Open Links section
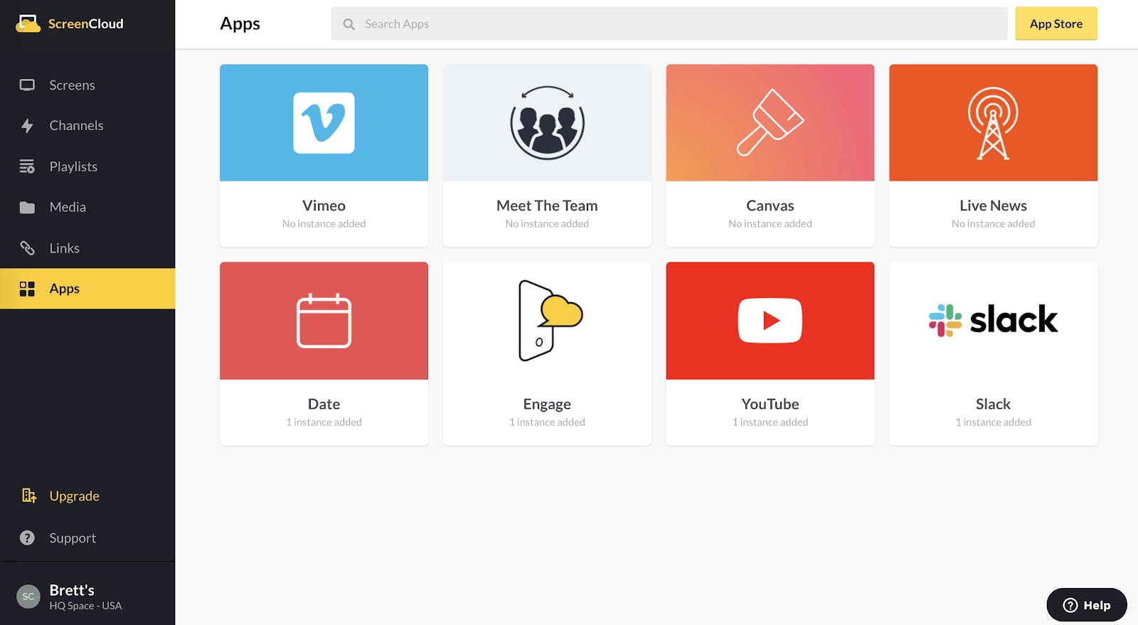Image resolution: width=1138 pixels, height=625 pixels. coord(87,248)
